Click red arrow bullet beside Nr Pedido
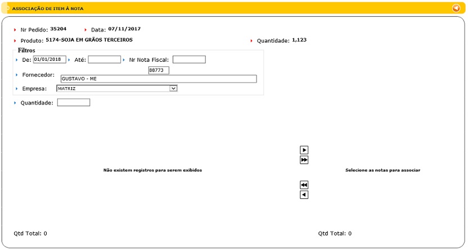 coord(15,30)
